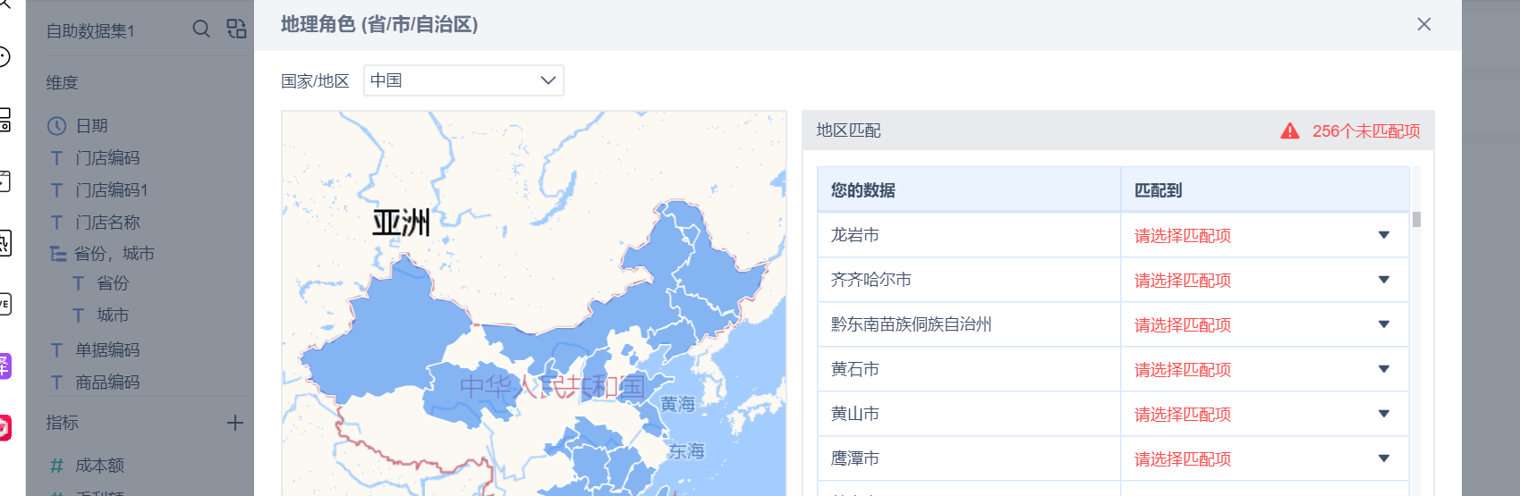Image resolution: width=1520 pixels, height=496 pixels.
Task: Click the search icon beside 自助数据集1
Action: [201, 29]
